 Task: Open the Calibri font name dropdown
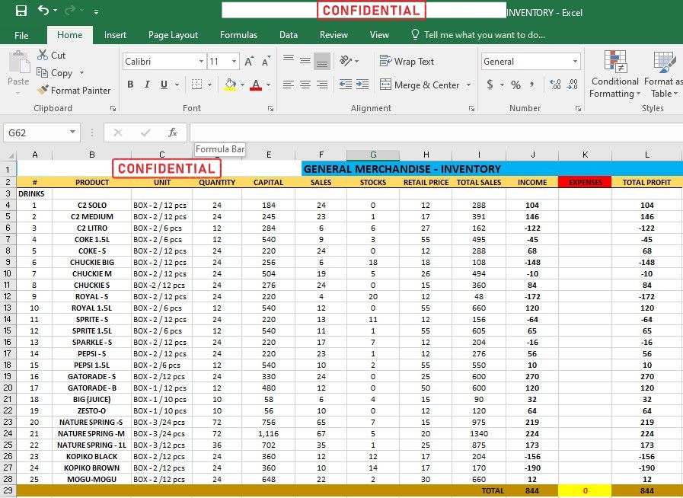[201, 62]
